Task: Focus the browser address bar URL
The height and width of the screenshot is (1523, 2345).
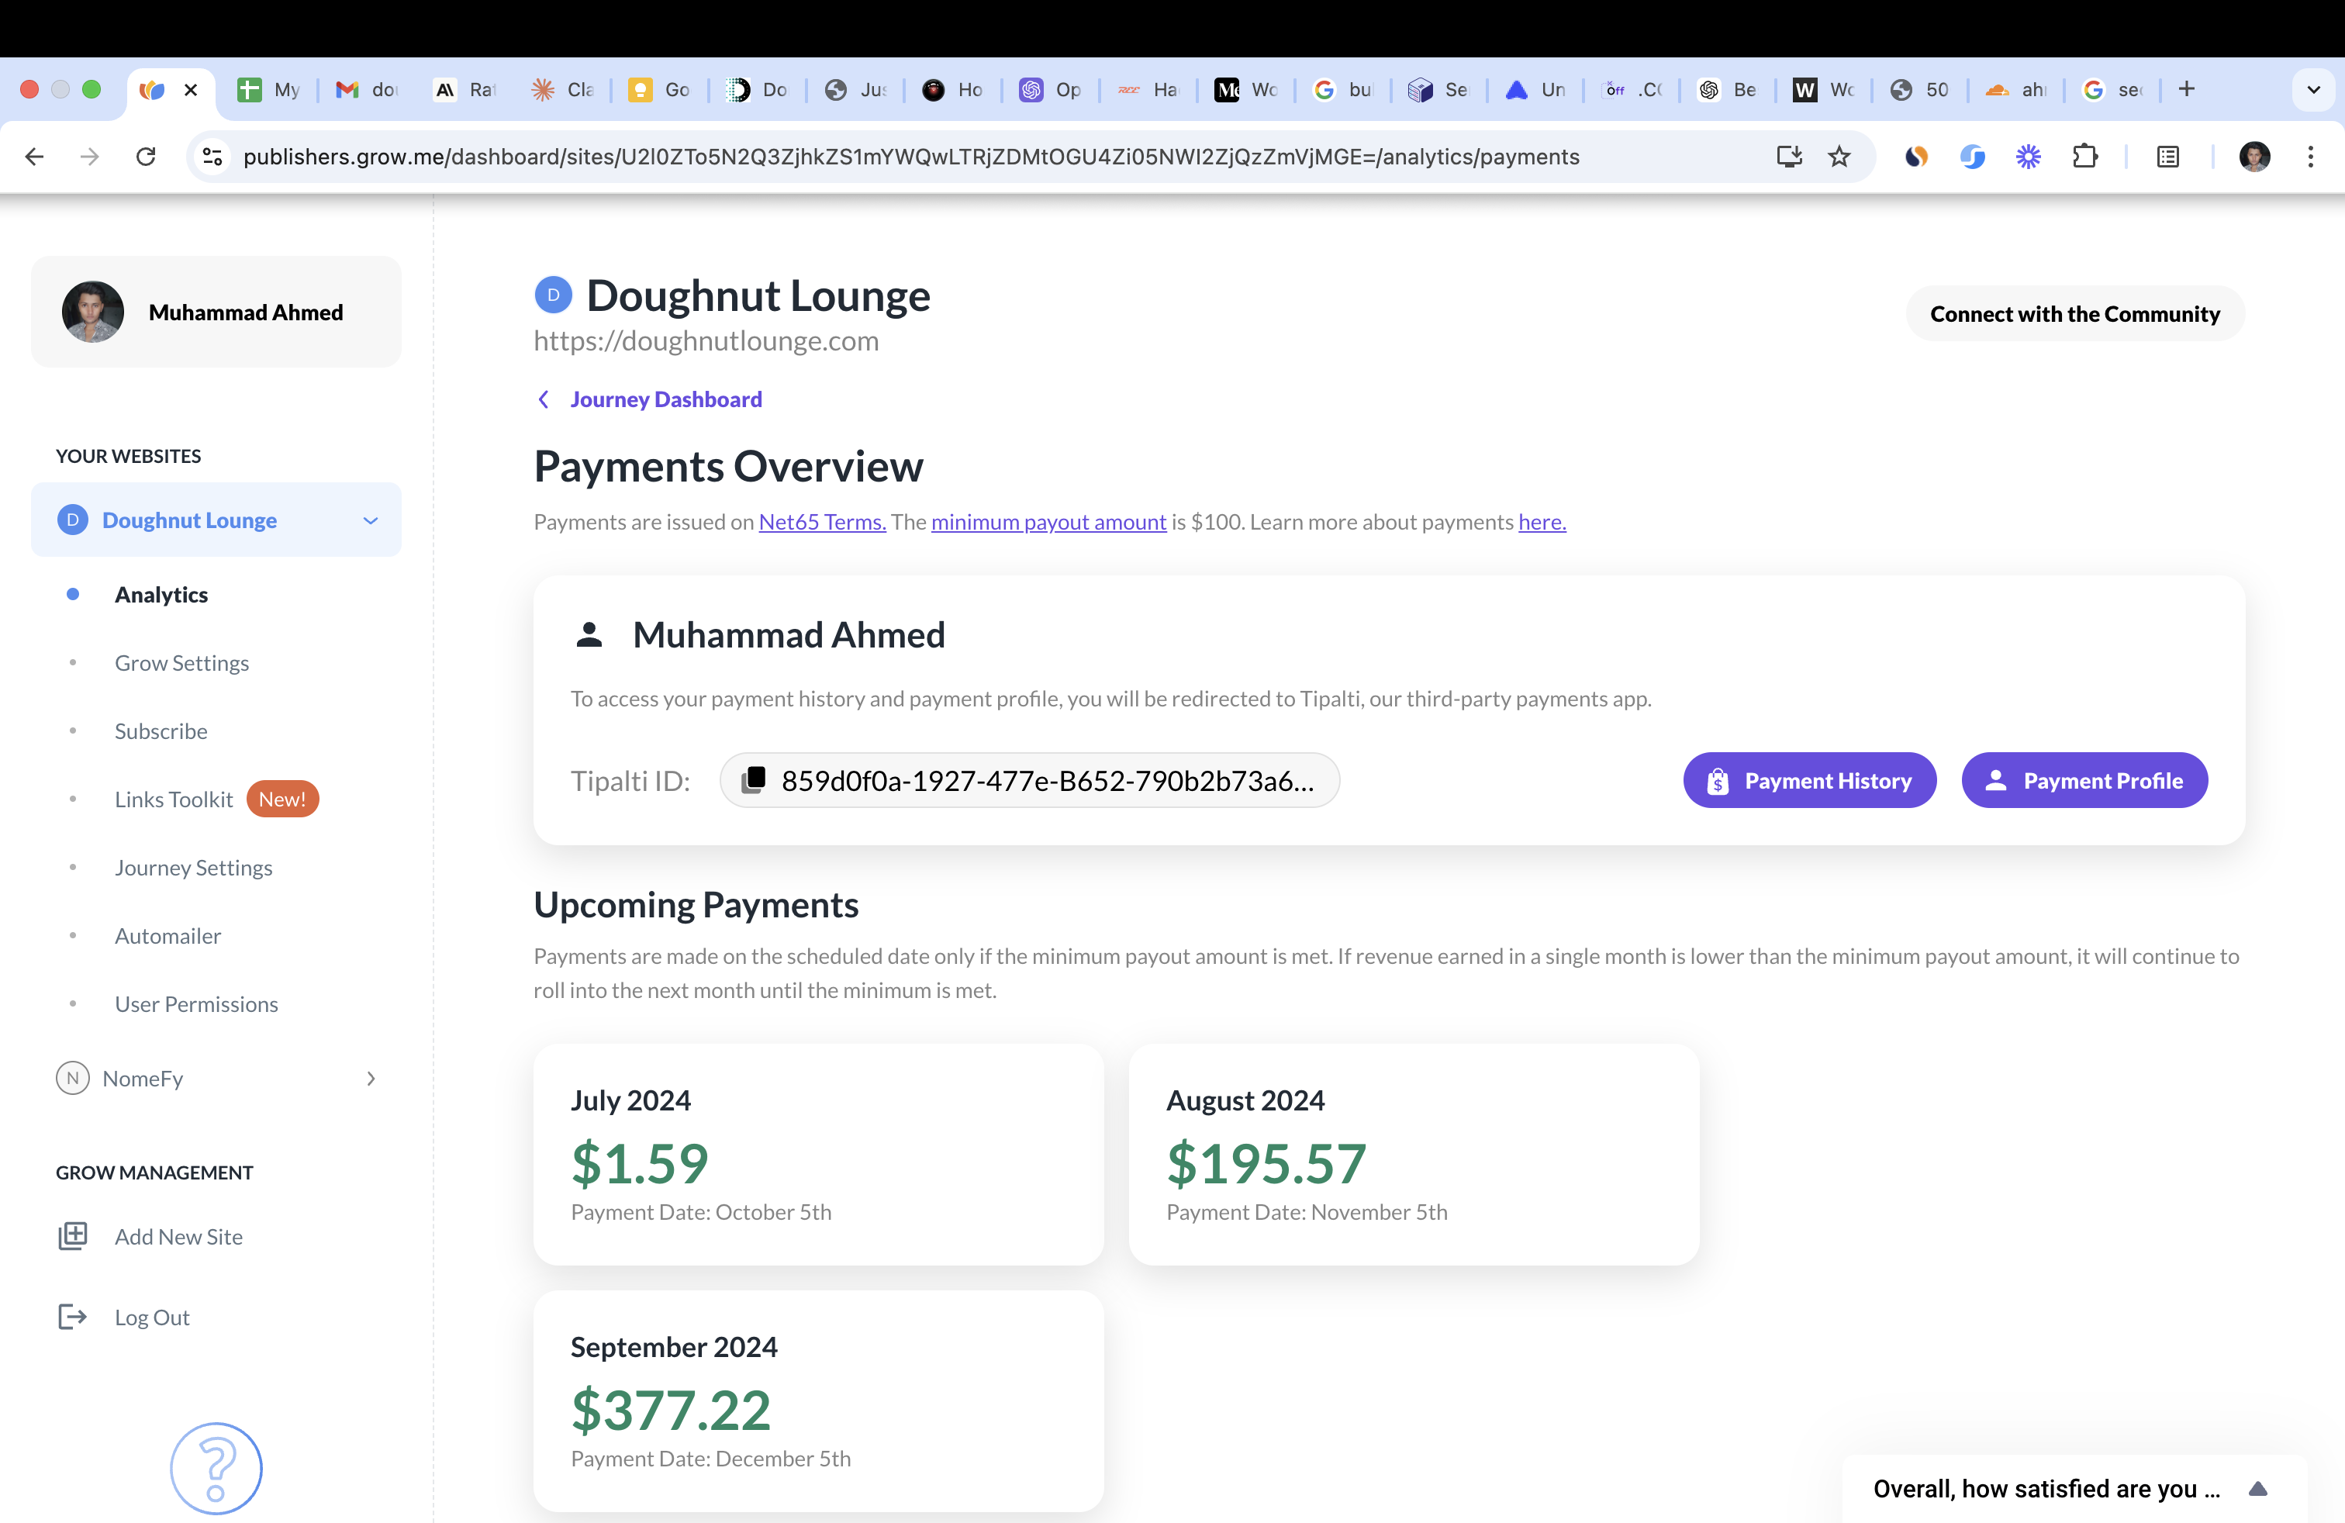Action: pos(910,157)
